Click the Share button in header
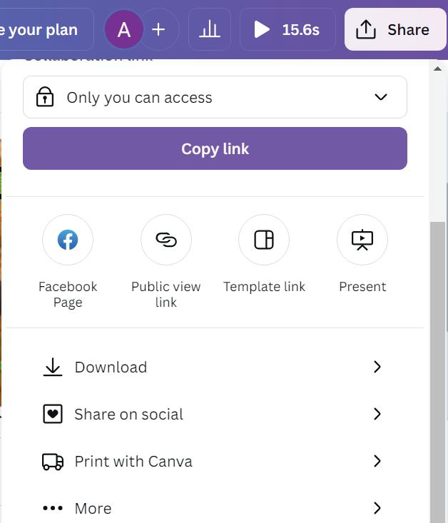 point(395,29)
